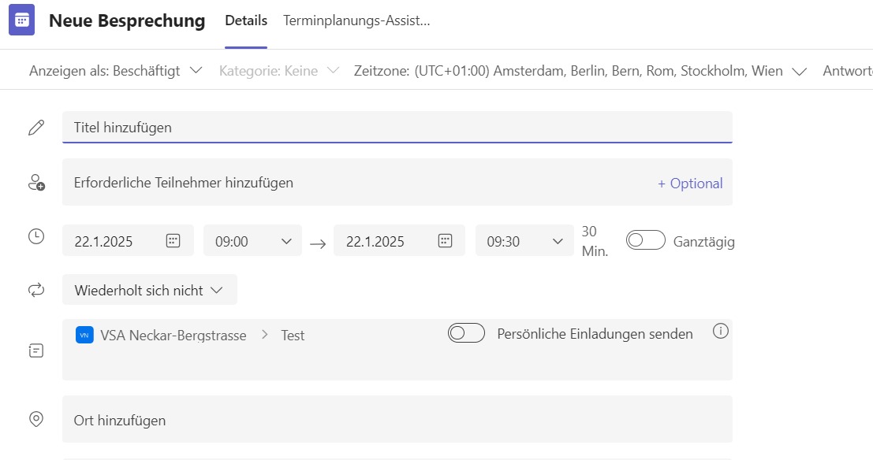Viewport: 873px width, 460px height.
Task: Click the info icon next to Persönliche Einladungen senden
Action: pos(721,332)
